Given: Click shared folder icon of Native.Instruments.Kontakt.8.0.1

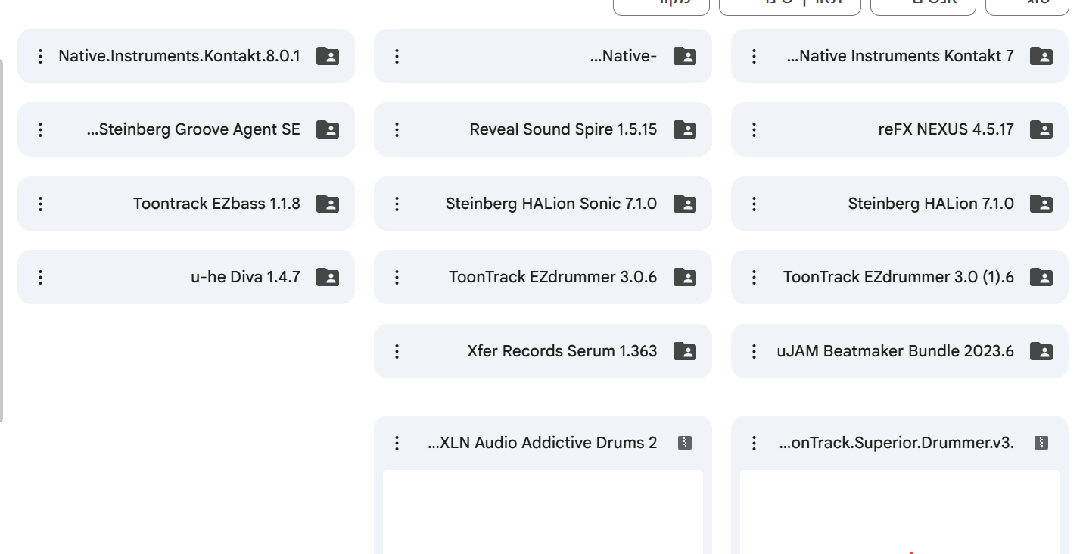Looking at the screenshot, I should [328, 56].
